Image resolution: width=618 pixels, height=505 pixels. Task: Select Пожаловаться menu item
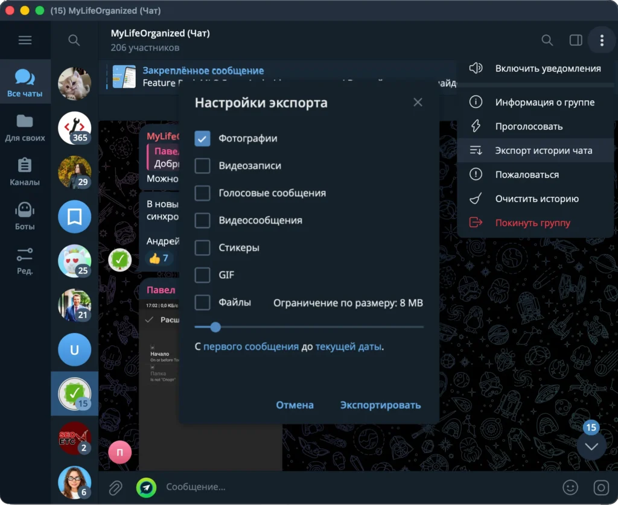(x=536, y=174)
